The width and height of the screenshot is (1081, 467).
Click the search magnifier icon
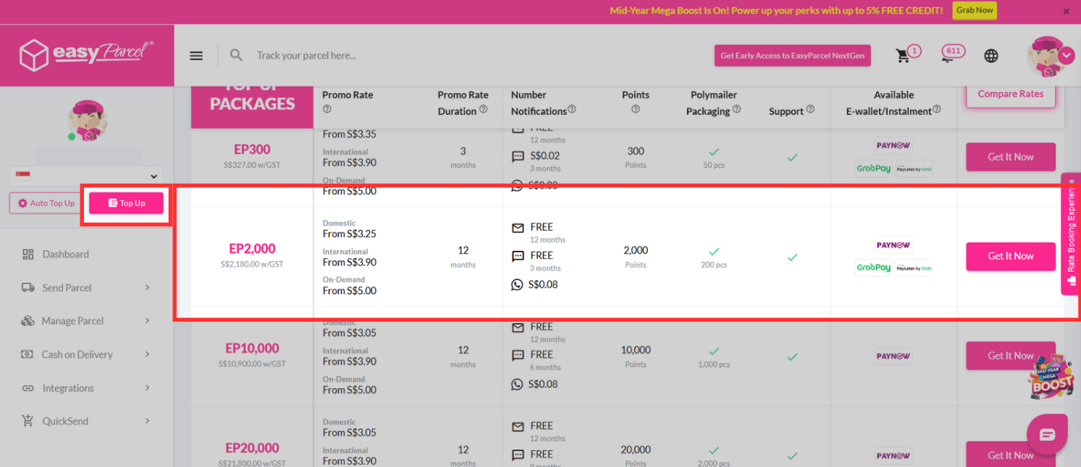(x=236, y=55)
